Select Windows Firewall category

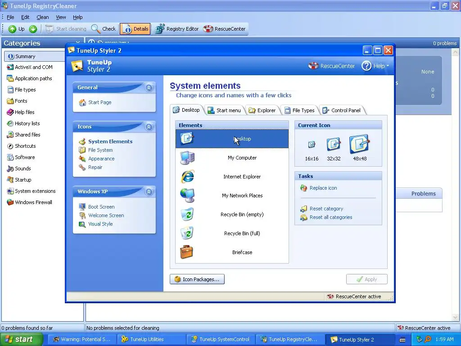(29, 202)
